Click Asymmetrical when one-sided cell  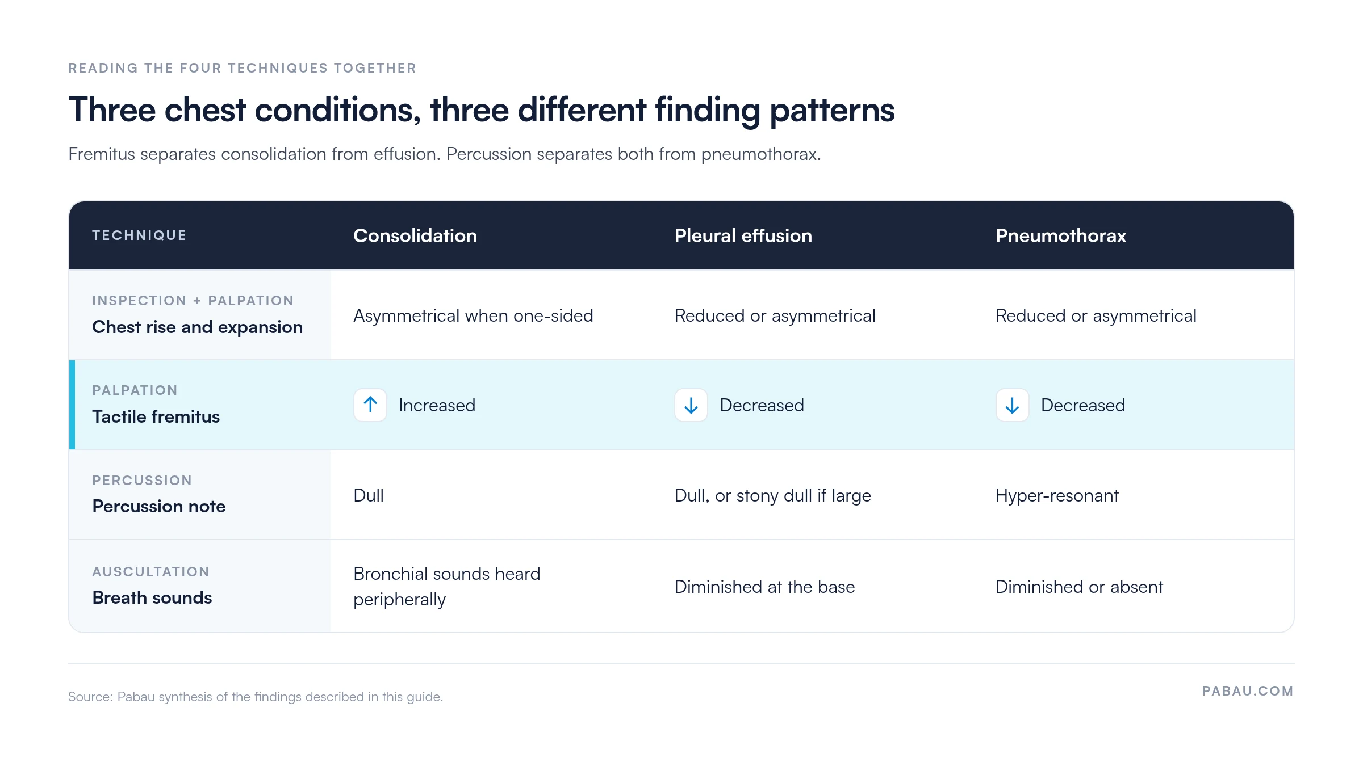coord(473,315)
